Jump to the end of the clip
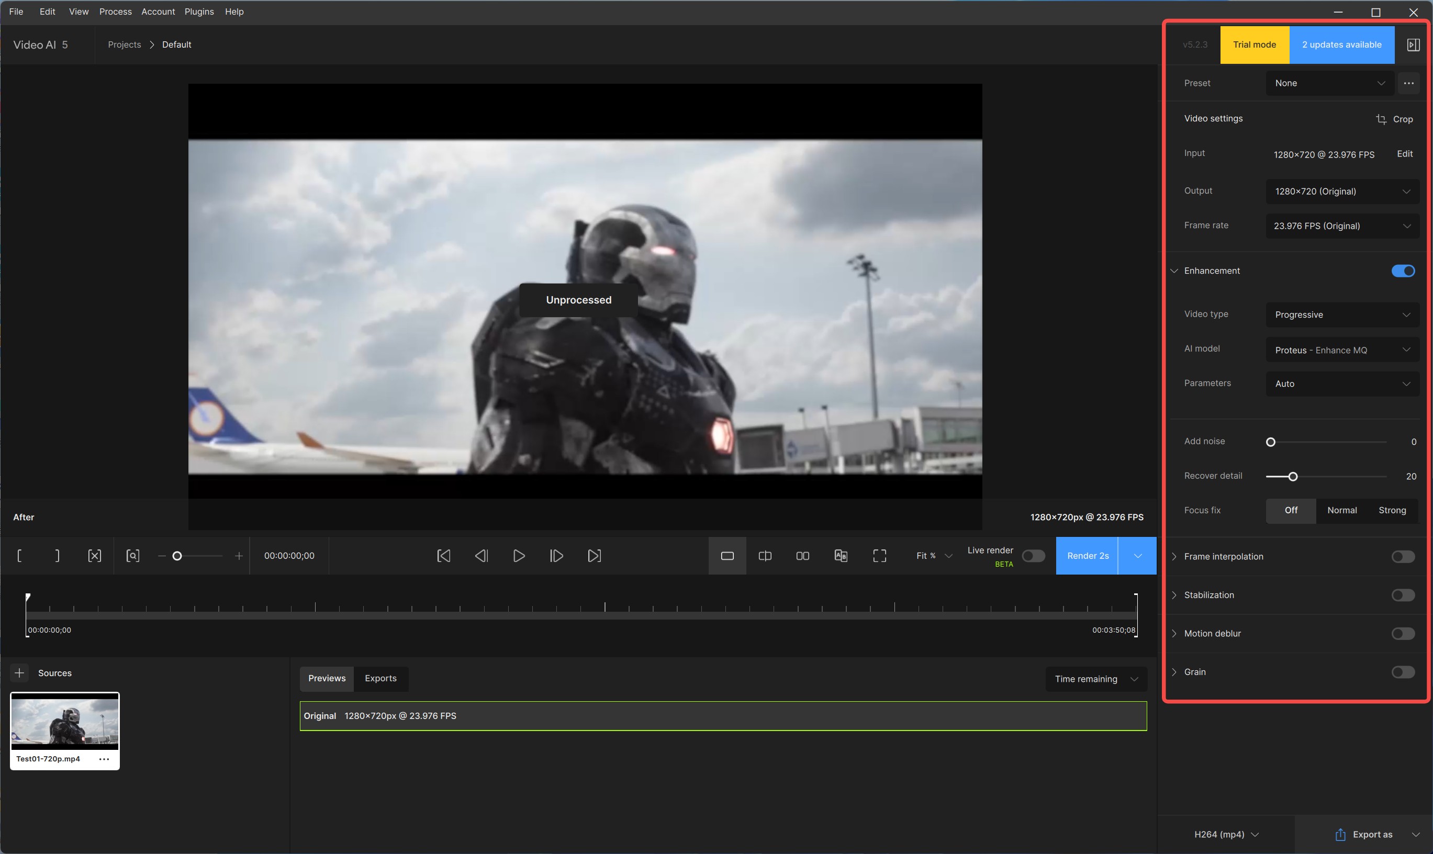The image size is (1433, 854). [x=595, y=555]
